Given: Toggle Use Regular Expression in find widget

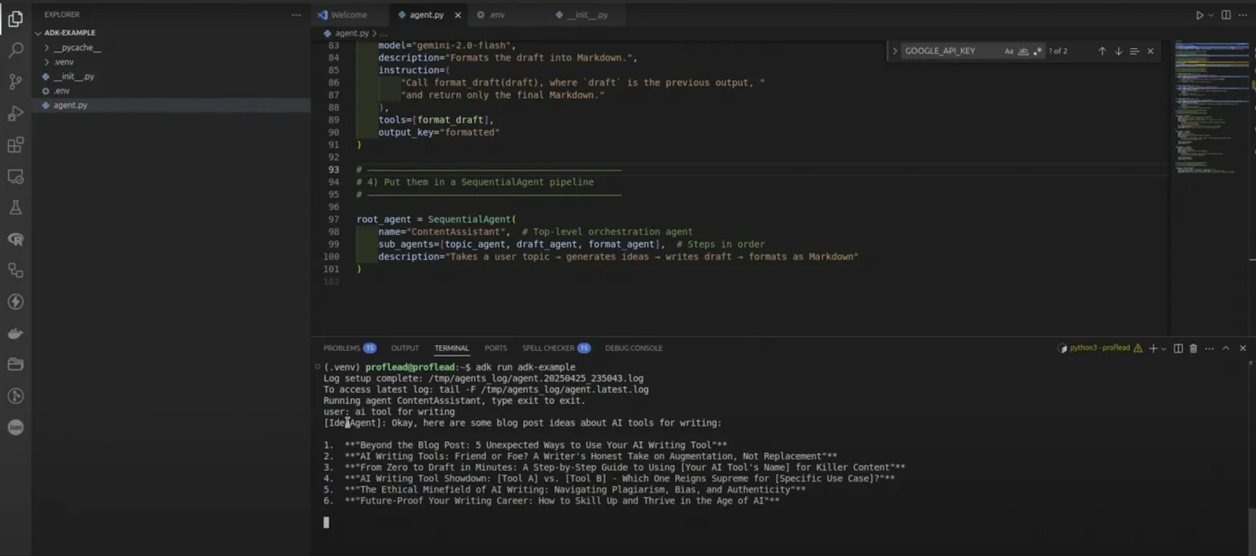Looking at the screenshot, I should 1038,51.
